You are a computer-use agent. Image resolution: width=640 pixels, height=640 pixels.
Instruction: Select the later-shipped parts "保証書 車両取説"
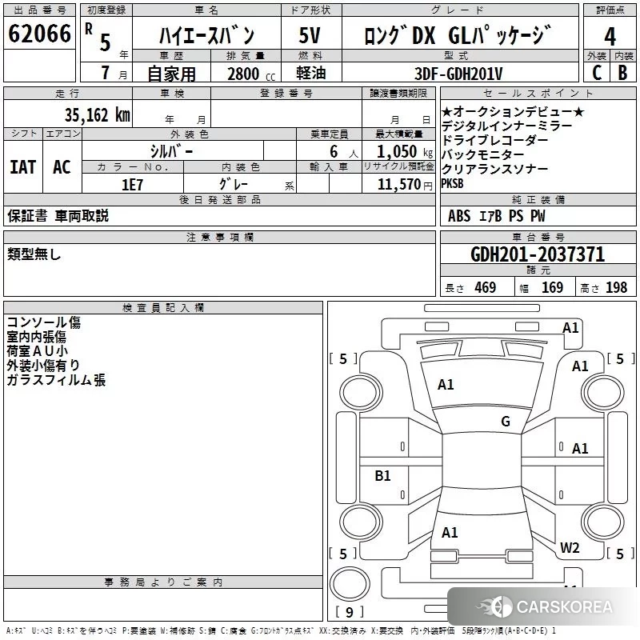(58, 216)
